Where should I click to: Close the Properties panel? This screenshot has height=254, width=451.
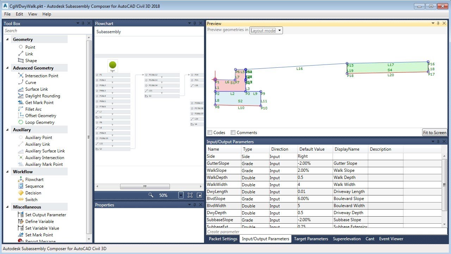(200, 205)
